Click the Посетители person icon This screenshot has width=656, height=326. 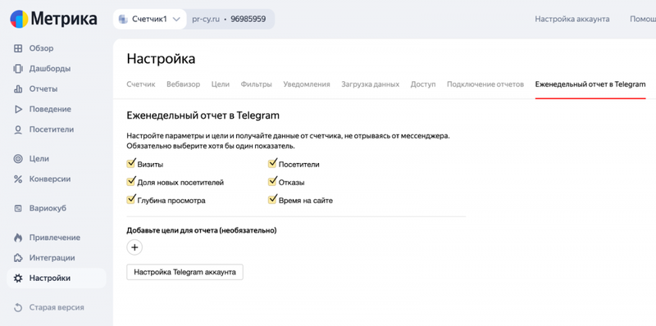18,129
